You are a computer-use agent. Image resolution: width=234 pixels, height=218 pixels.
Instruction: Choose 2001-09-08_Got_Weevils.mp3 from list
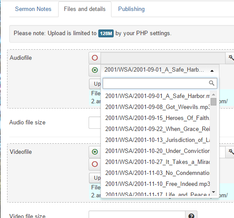[x=157, y=107]
